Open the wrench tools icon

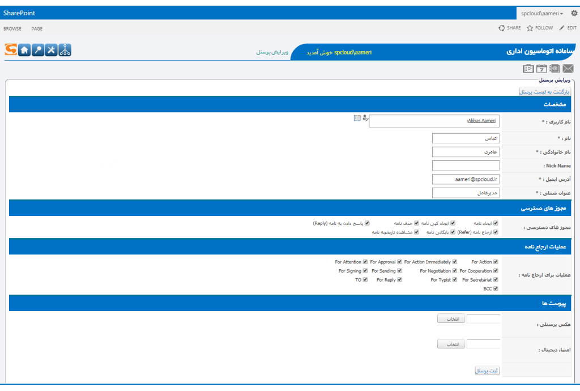tap(52, 50)
